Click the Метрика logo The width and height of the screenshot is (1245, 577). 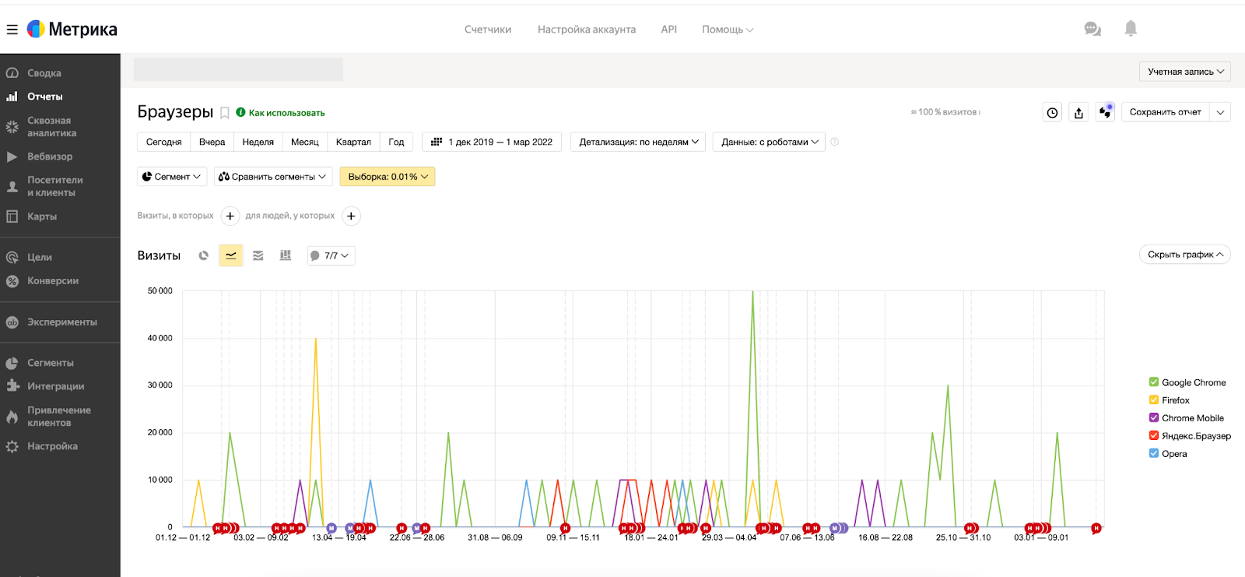pyautogui.click(x=72, y=30)
